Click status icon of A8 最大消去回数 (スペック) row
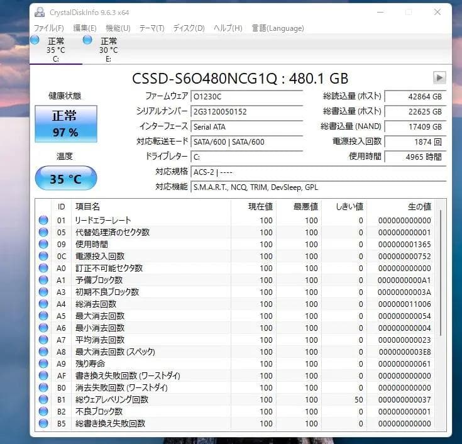The height and width of the screenshot is (444, 462). pos(43,352)
